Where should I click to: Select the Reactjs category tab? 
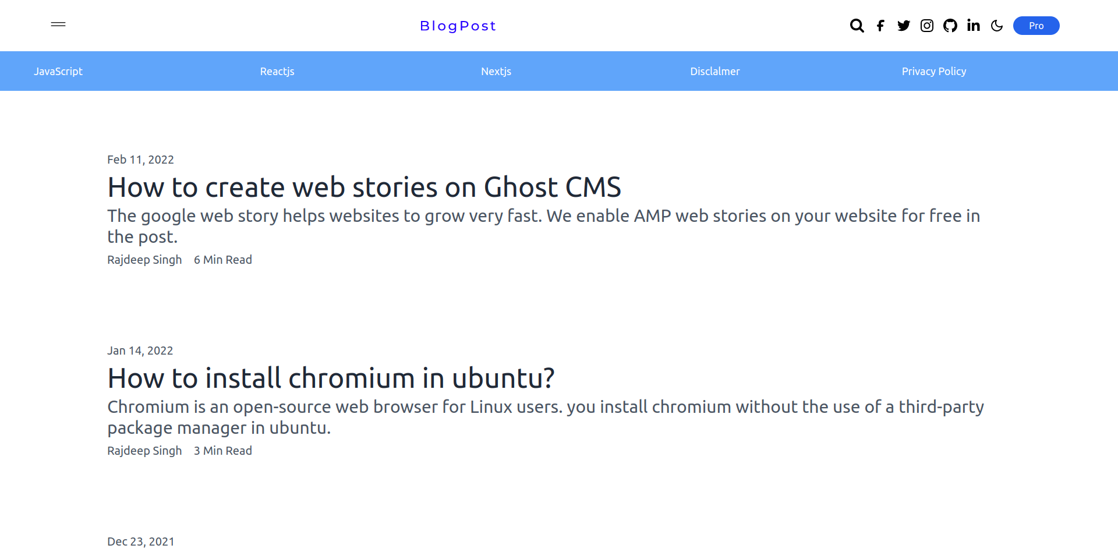[x=277, y=71]
